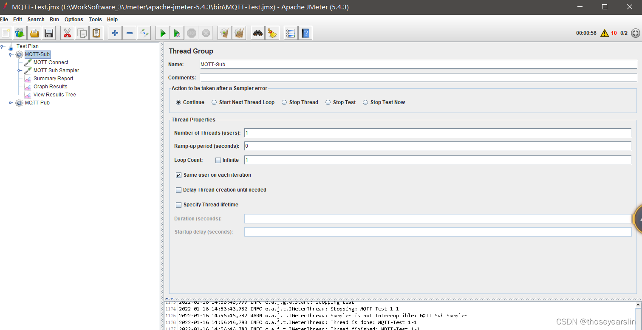Click the Collapse All minus icon
The width and height of the screenshot is (642, 330).
[129, 33]
